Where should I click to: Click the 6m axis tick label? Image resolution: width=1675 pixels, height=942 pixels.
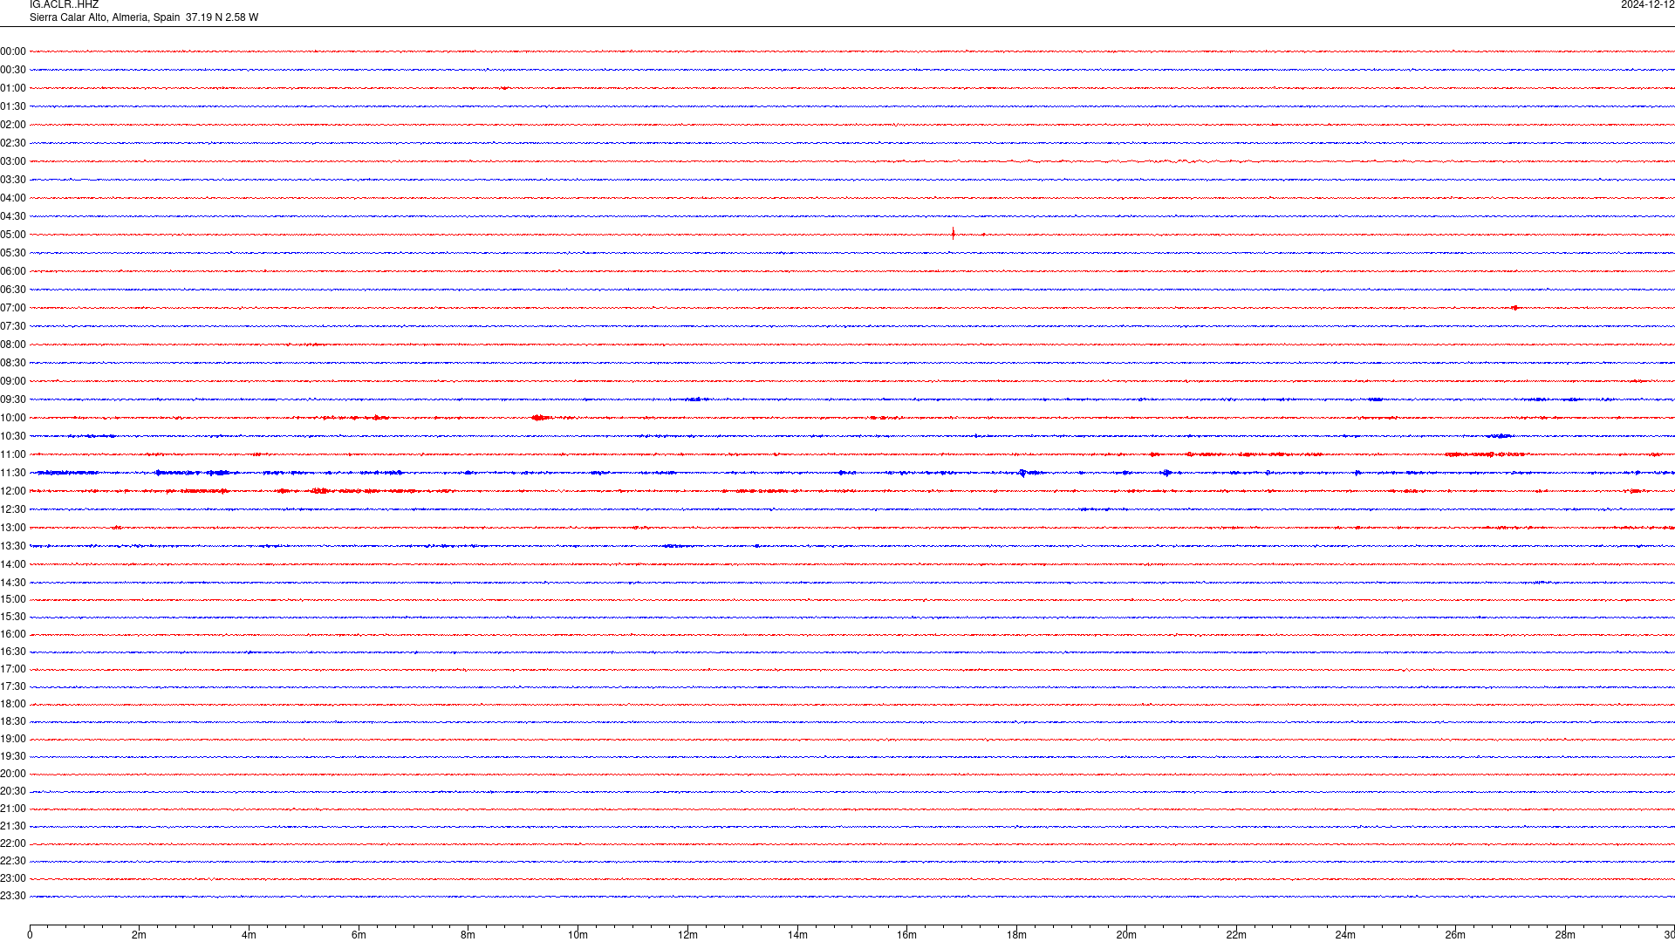click(x=359, y=935)
